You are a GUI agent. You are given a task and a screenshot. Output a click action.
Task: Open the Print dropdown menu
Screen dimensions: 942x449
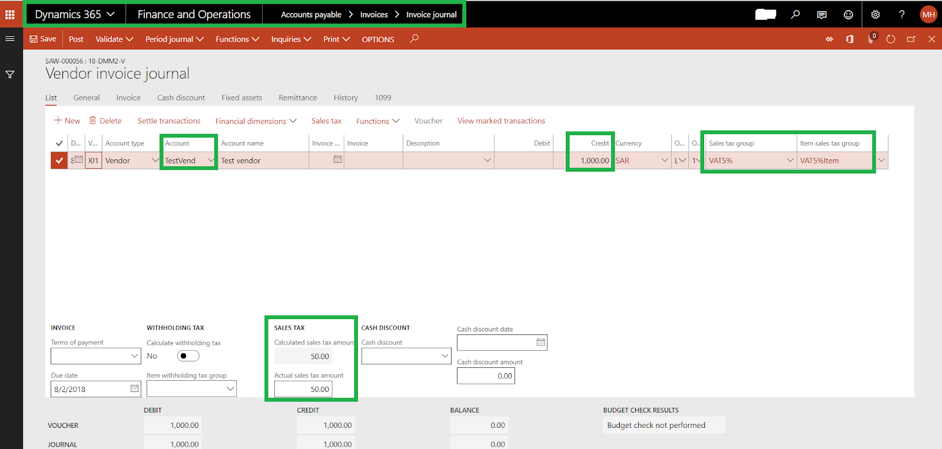336,39
